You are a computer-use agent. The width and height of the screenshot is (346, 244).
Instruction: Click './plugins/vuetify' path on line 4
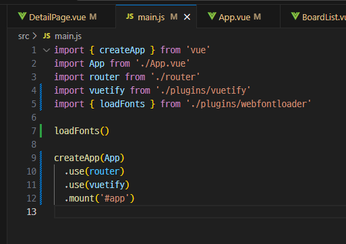point(203,90)
